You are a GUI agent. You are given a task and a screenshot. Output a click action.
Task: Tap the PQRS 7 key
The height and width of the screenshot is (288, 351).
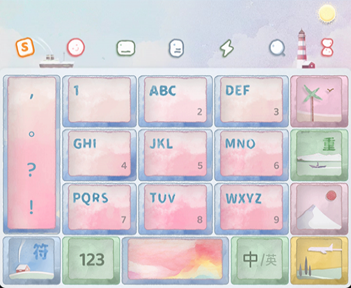pyautogui.click(x=100, y=209)
